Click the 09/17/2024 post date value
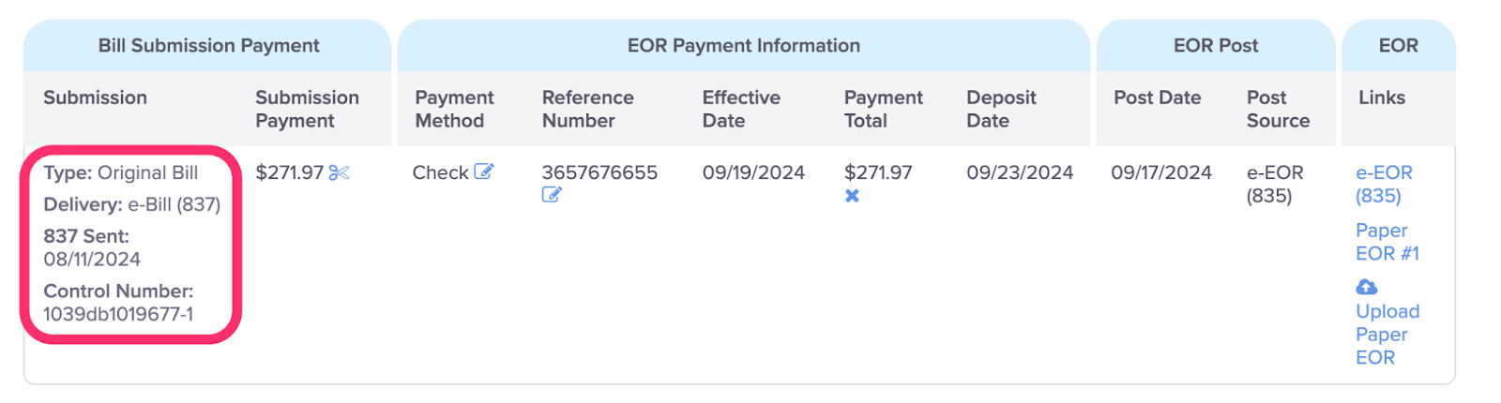 (1161, 172)
